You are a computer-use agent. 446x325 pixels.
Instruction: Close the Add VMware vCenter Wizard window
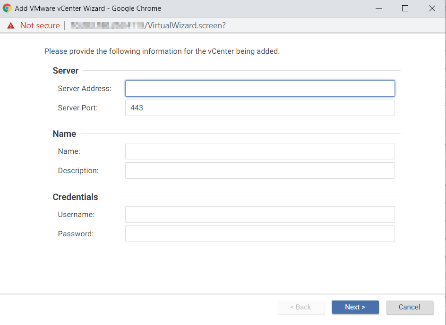click(x=432, y=8)
